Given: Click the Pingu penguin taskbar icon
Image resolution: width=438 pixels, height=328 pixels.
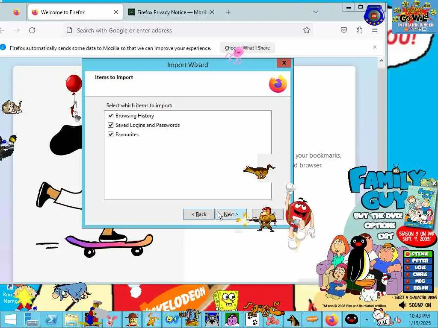Looking at the screenshot, I should [x=352, y=319].
